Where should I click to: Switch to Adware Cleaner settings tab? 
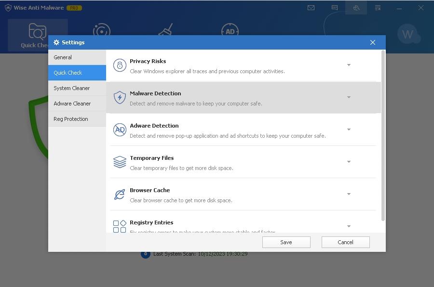pos(77,104)
